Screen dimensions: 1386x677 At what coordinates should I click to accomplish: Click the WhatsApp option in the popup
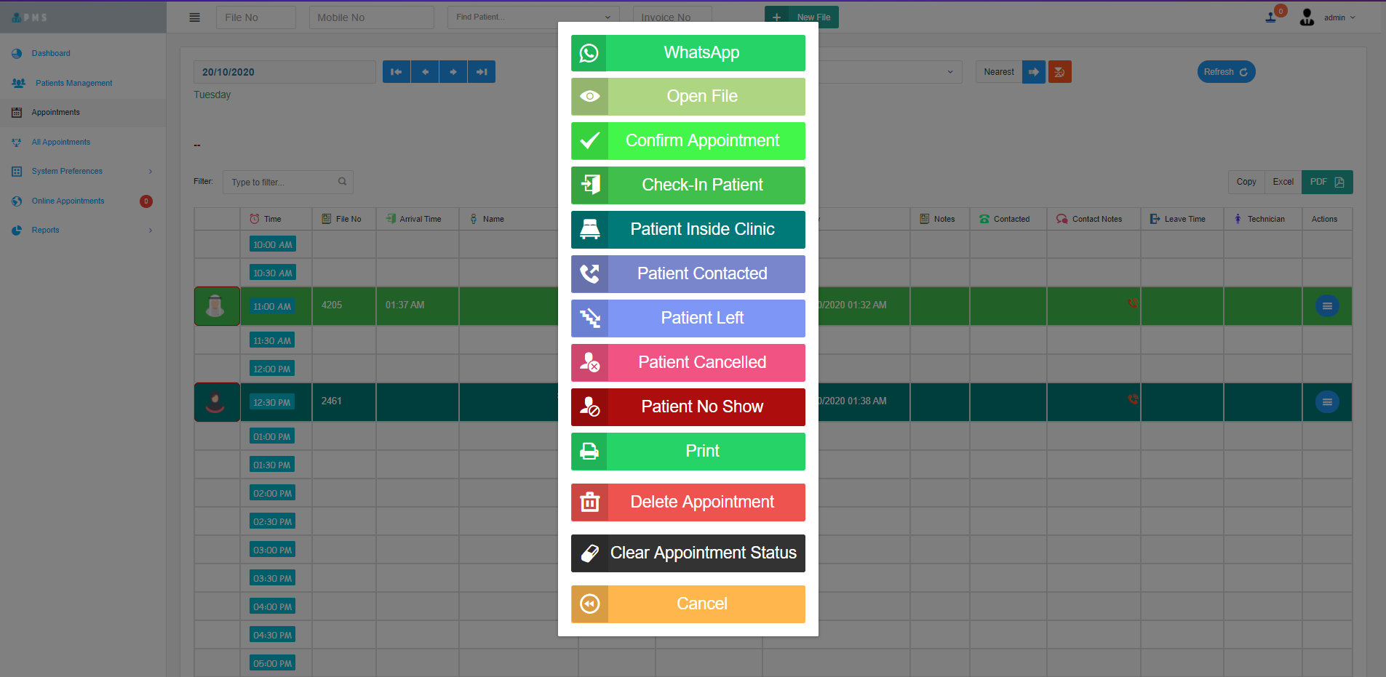coord(688,53)
